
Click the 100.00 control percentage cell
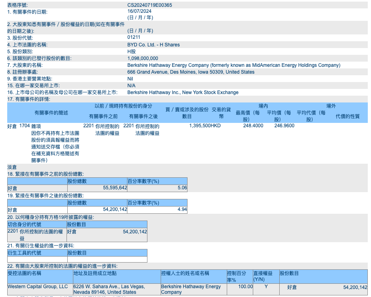pyautogui.click(x=245, y=287)
